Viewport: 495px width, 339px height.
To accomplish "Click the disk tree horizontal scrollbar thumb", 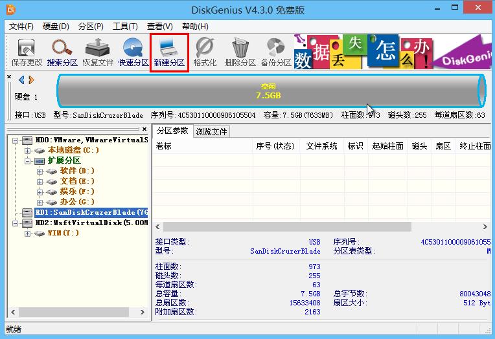I will [74, 312].
